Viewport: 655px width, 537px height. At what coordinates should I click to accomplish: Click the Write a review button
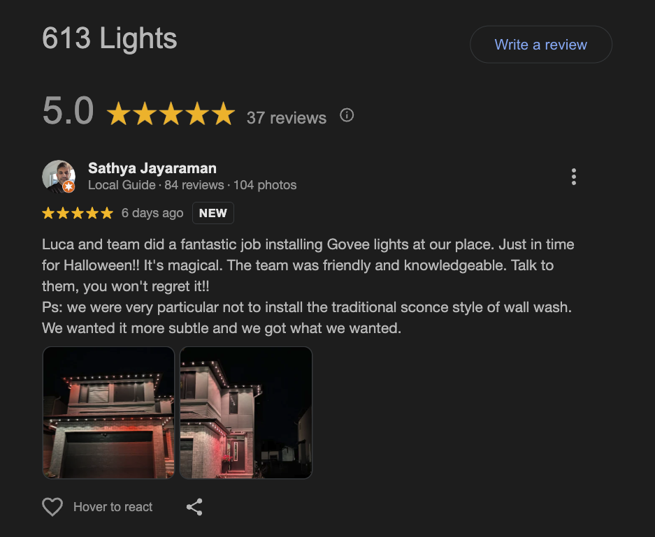541,45
